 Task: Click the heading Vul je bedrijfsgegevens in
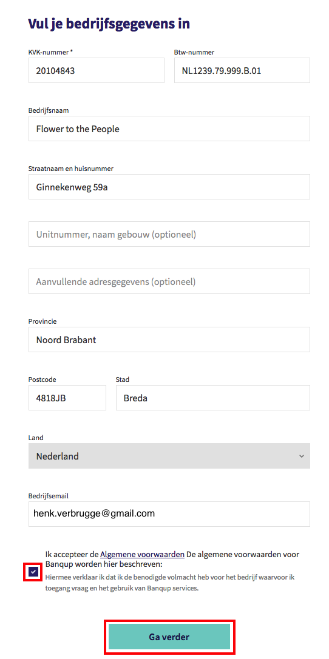pos(109,24)
